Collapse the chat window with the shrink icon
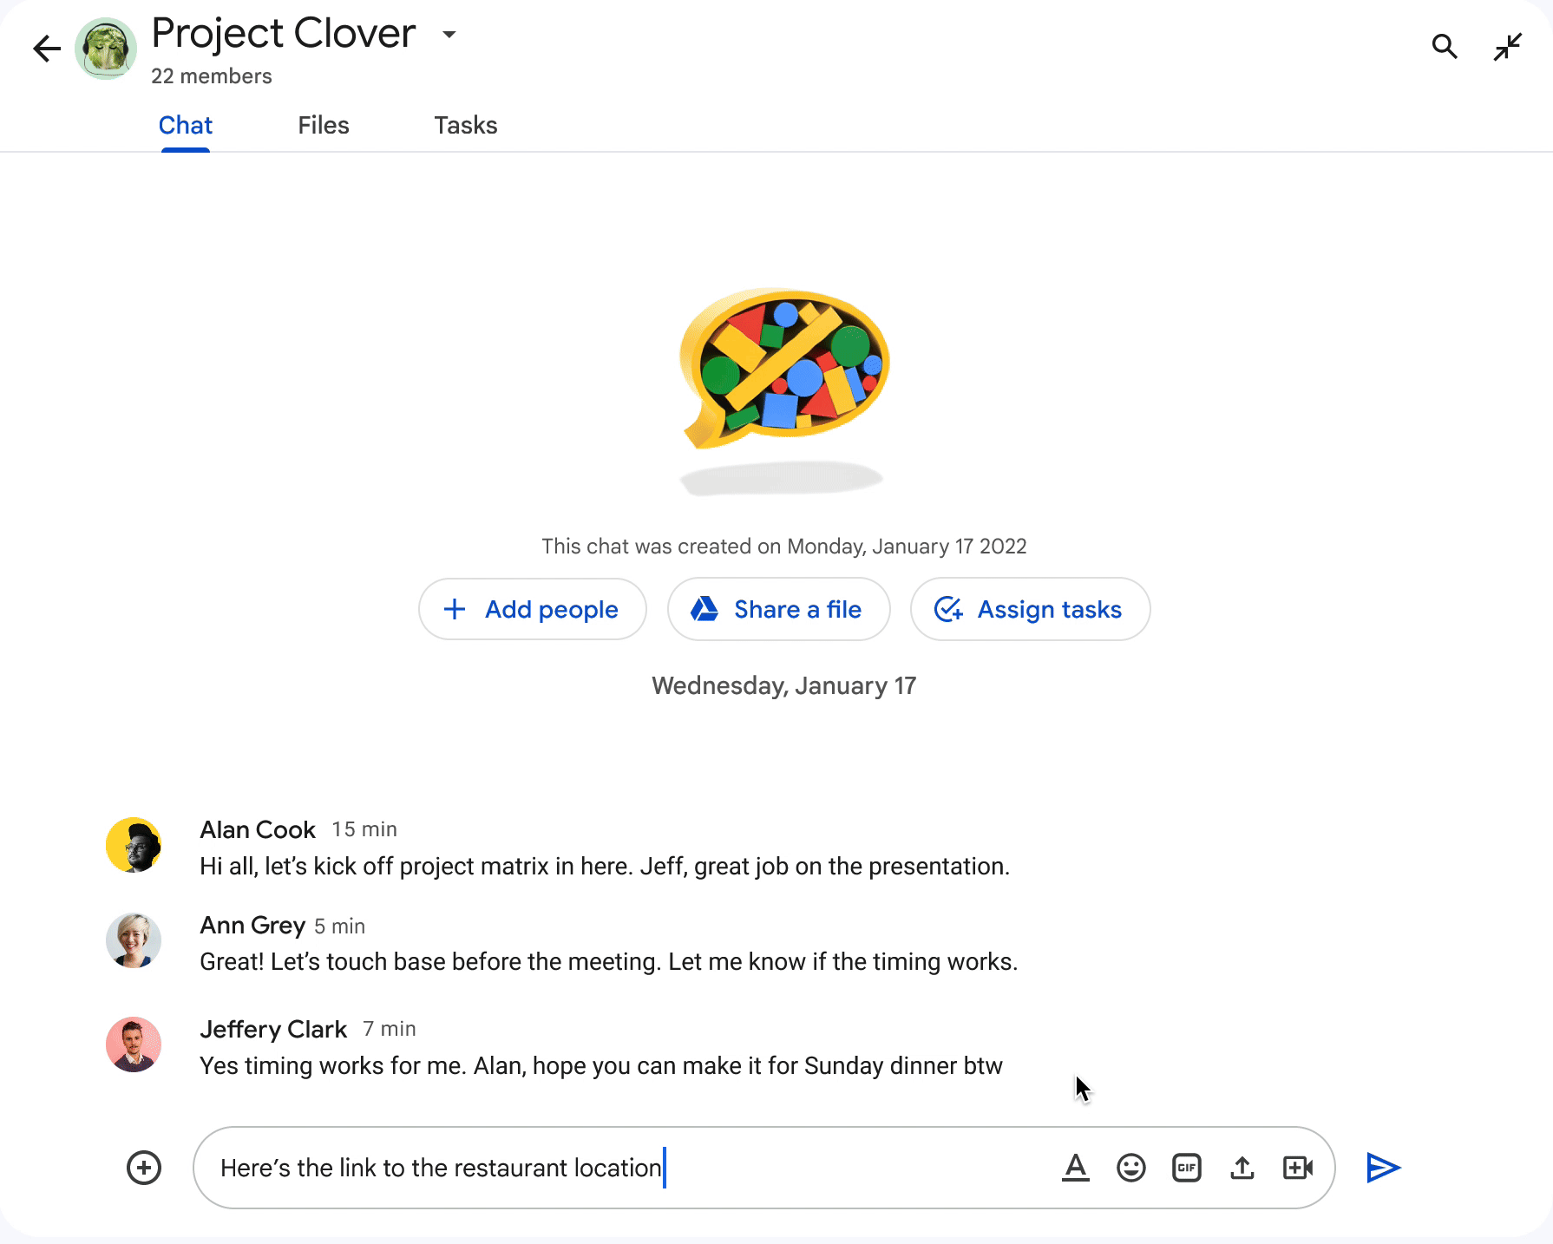The height and width of the screenshot is (1244, 1553). [x=1507, y=48]
